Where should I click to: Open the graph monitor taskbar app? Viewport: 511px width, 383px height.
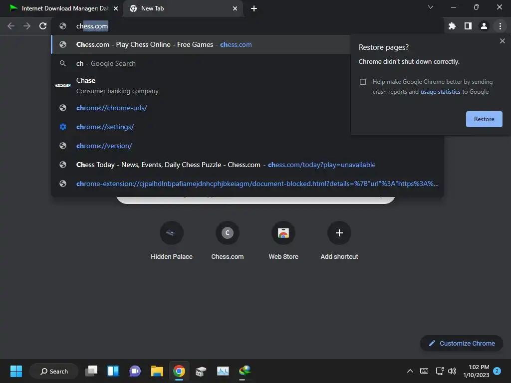tap(223, 371)
